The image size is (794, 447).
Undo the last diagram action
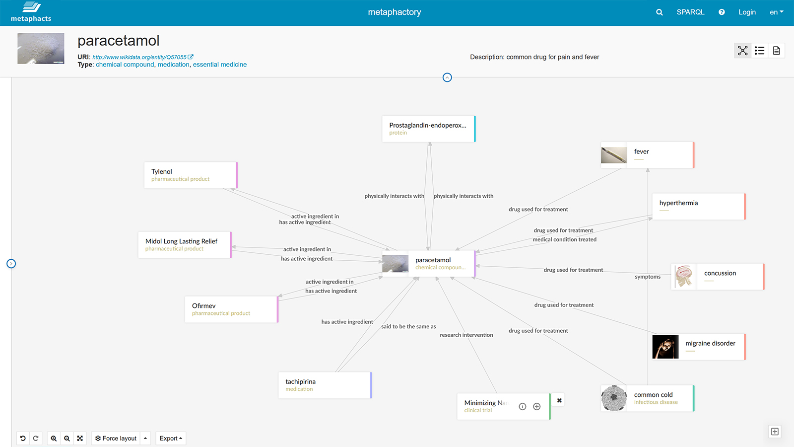tap(23, 439)
